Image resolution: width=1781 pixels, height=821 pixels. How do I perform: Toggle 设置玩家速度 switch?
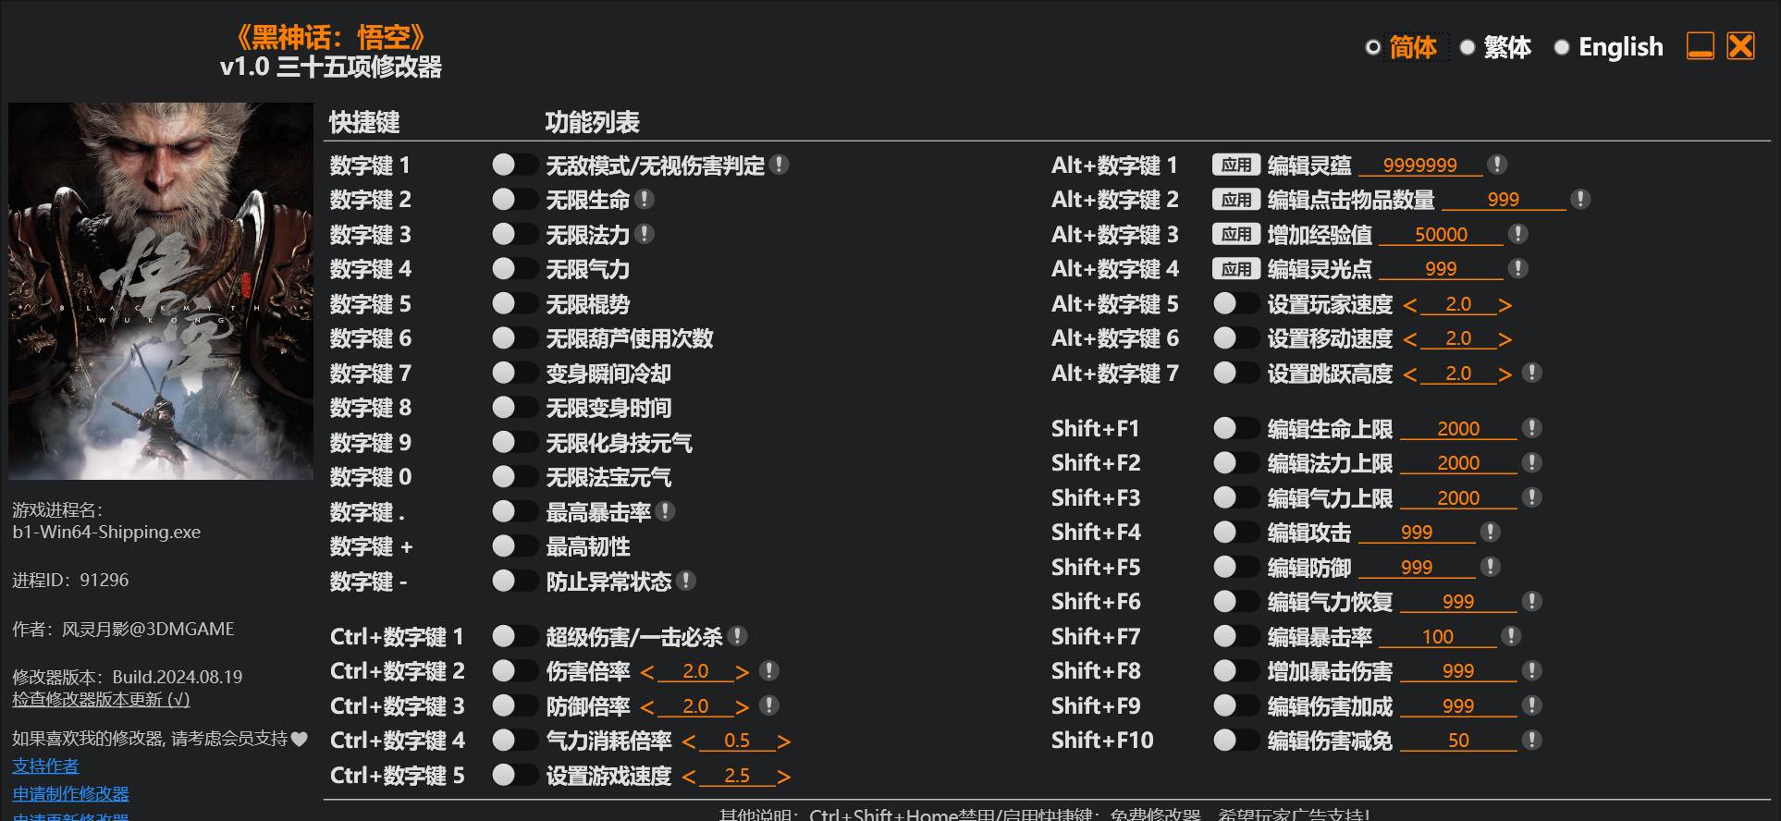1235,303
